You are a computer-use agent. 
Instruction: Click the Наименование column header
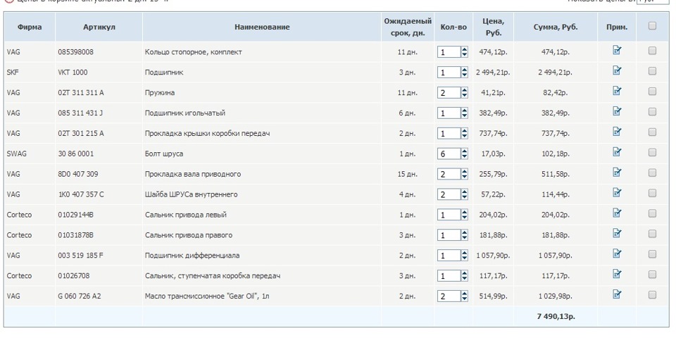point(262,27)
